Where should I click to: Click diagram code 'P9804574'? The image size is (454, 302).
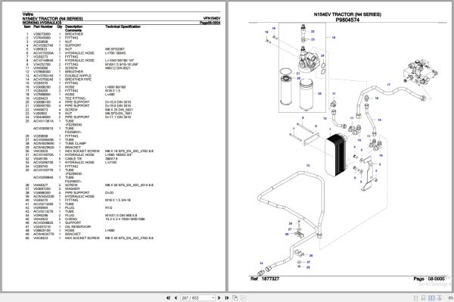pos(347,20)
